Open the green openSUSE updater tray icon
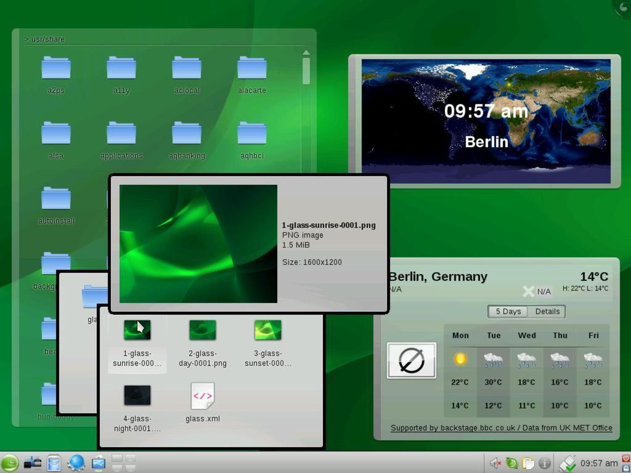This screenshot has width=631, height=473. [511, 463]
